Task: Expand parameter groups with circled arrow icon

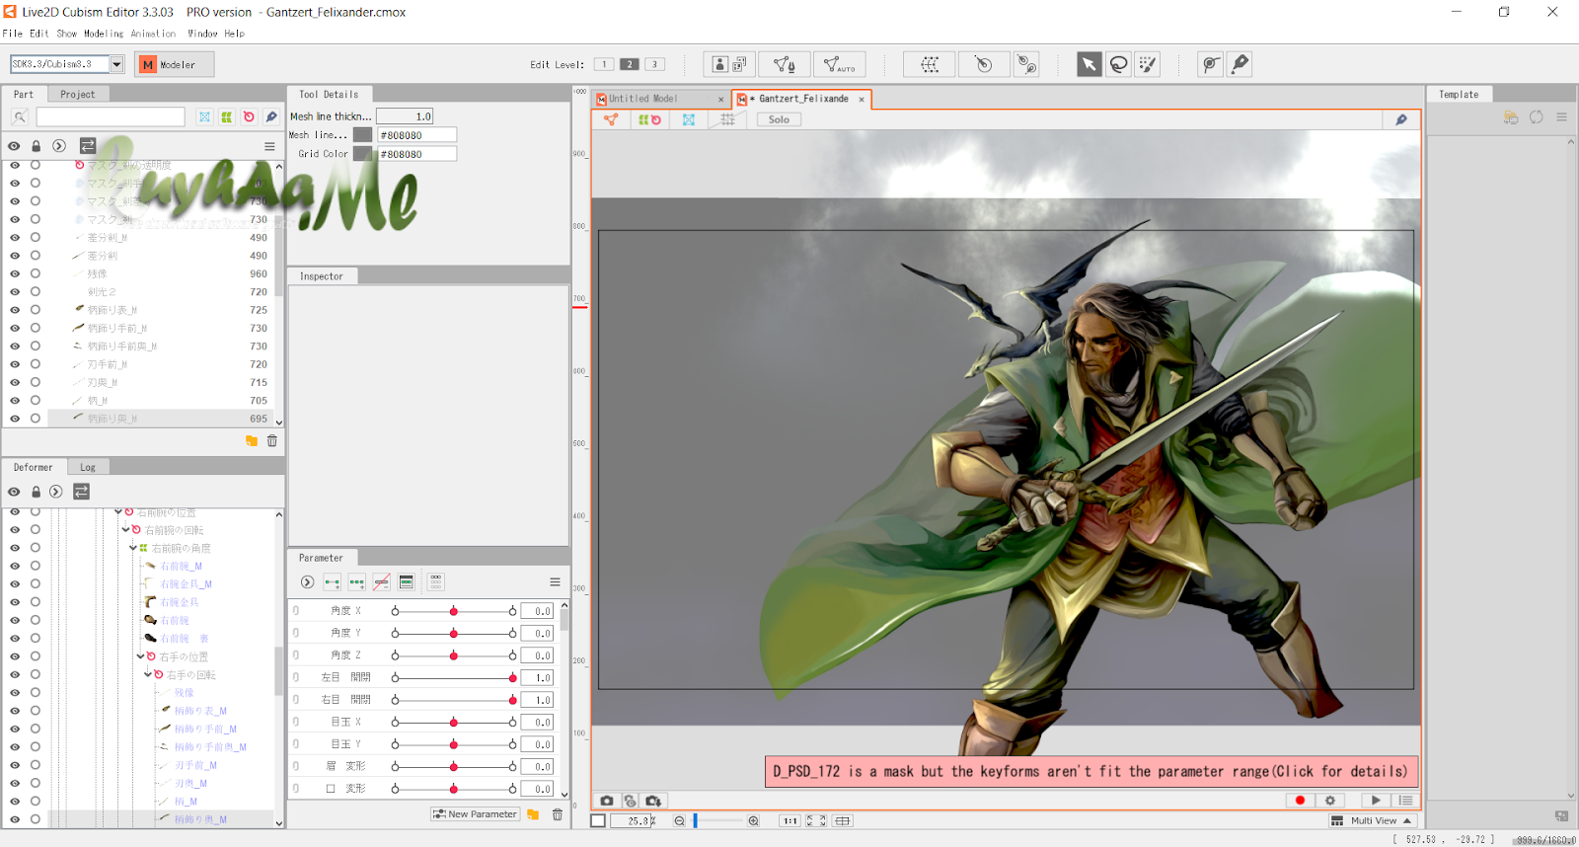Action: (307, 582)
